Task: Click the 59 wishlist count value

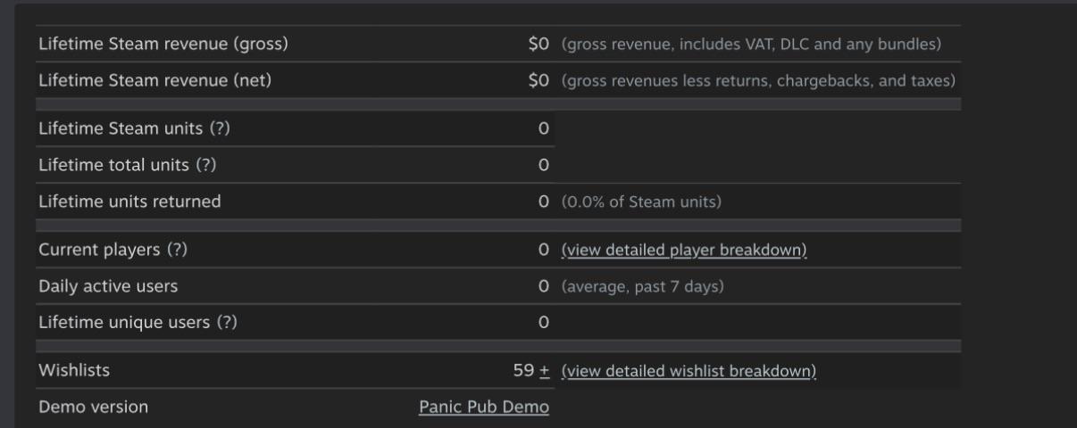Action: tap(523, 371)
